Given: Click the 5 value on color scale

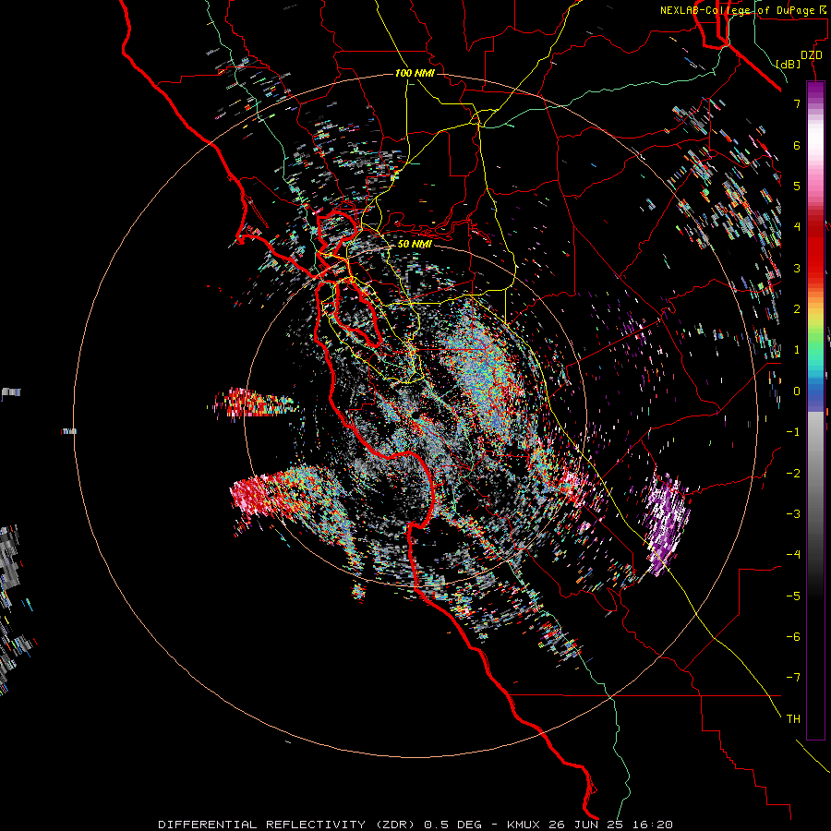Looking at the screenshot, I should pos(797,186).
